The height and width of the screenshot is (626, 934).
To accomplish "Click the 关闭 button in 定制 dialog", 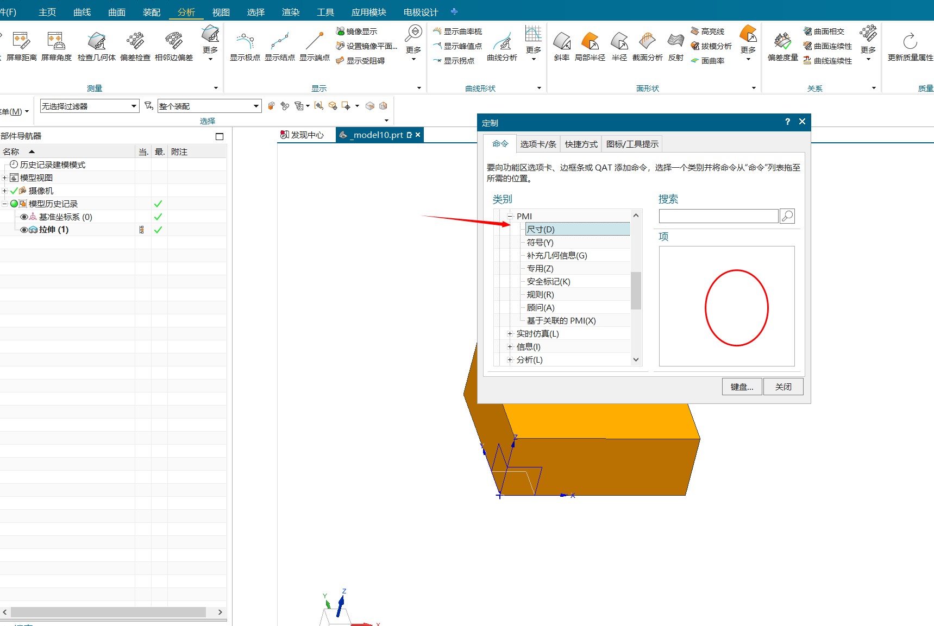I will [x=783, y=387].
